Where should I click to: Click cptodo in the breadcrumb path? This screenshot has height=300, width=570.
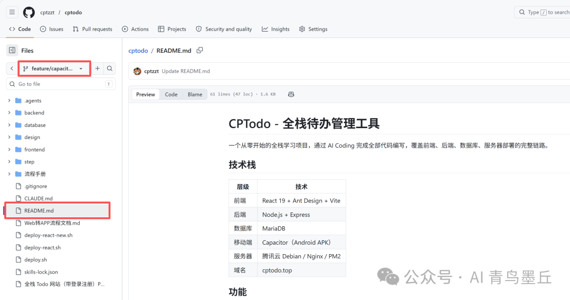[x=138, y=51]
